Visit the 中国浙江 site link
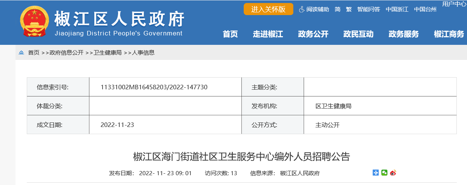Screen dimensions: 467x185 pos(397,9)
